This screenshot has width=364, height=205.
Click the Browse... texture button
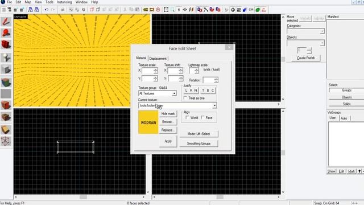pyautogui.click(x=168, y=122)
